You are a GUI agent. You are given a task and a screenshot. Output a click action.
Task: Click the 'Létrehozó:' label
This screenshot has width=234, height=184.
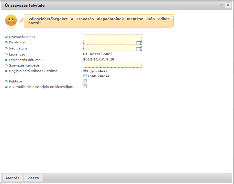(x=18, y=54)
